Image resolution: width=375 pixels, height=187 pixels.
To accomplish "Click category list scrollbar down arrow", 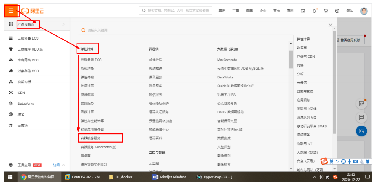I will [x=334, y=169].
